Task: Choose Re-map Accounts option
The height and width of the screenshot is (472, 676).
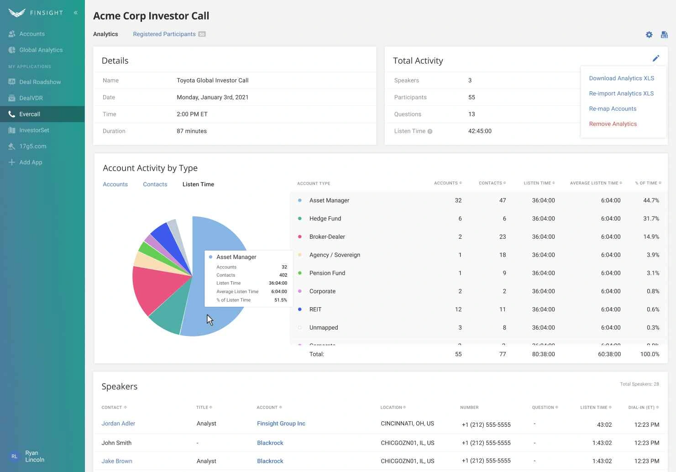Action: [x=613, y=109]
